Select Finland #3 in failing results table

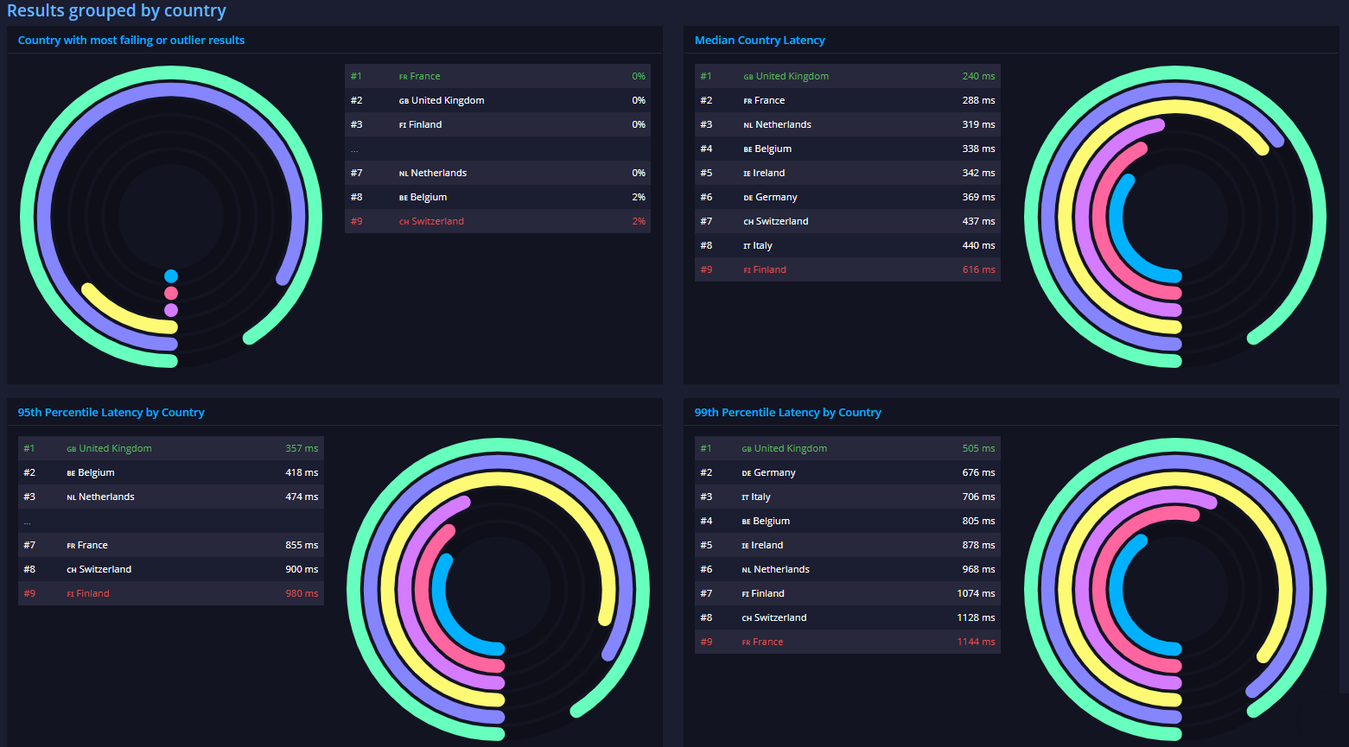[498, 124]
